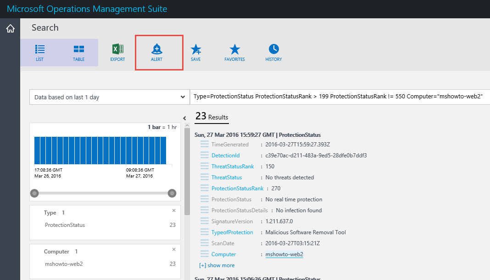Click the DetectionId field link
This screenshot has width=490, height=280.
click(x=226, y=156)
